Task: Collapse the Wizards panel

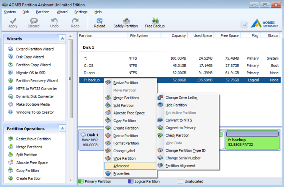Action: pos(62,39)
